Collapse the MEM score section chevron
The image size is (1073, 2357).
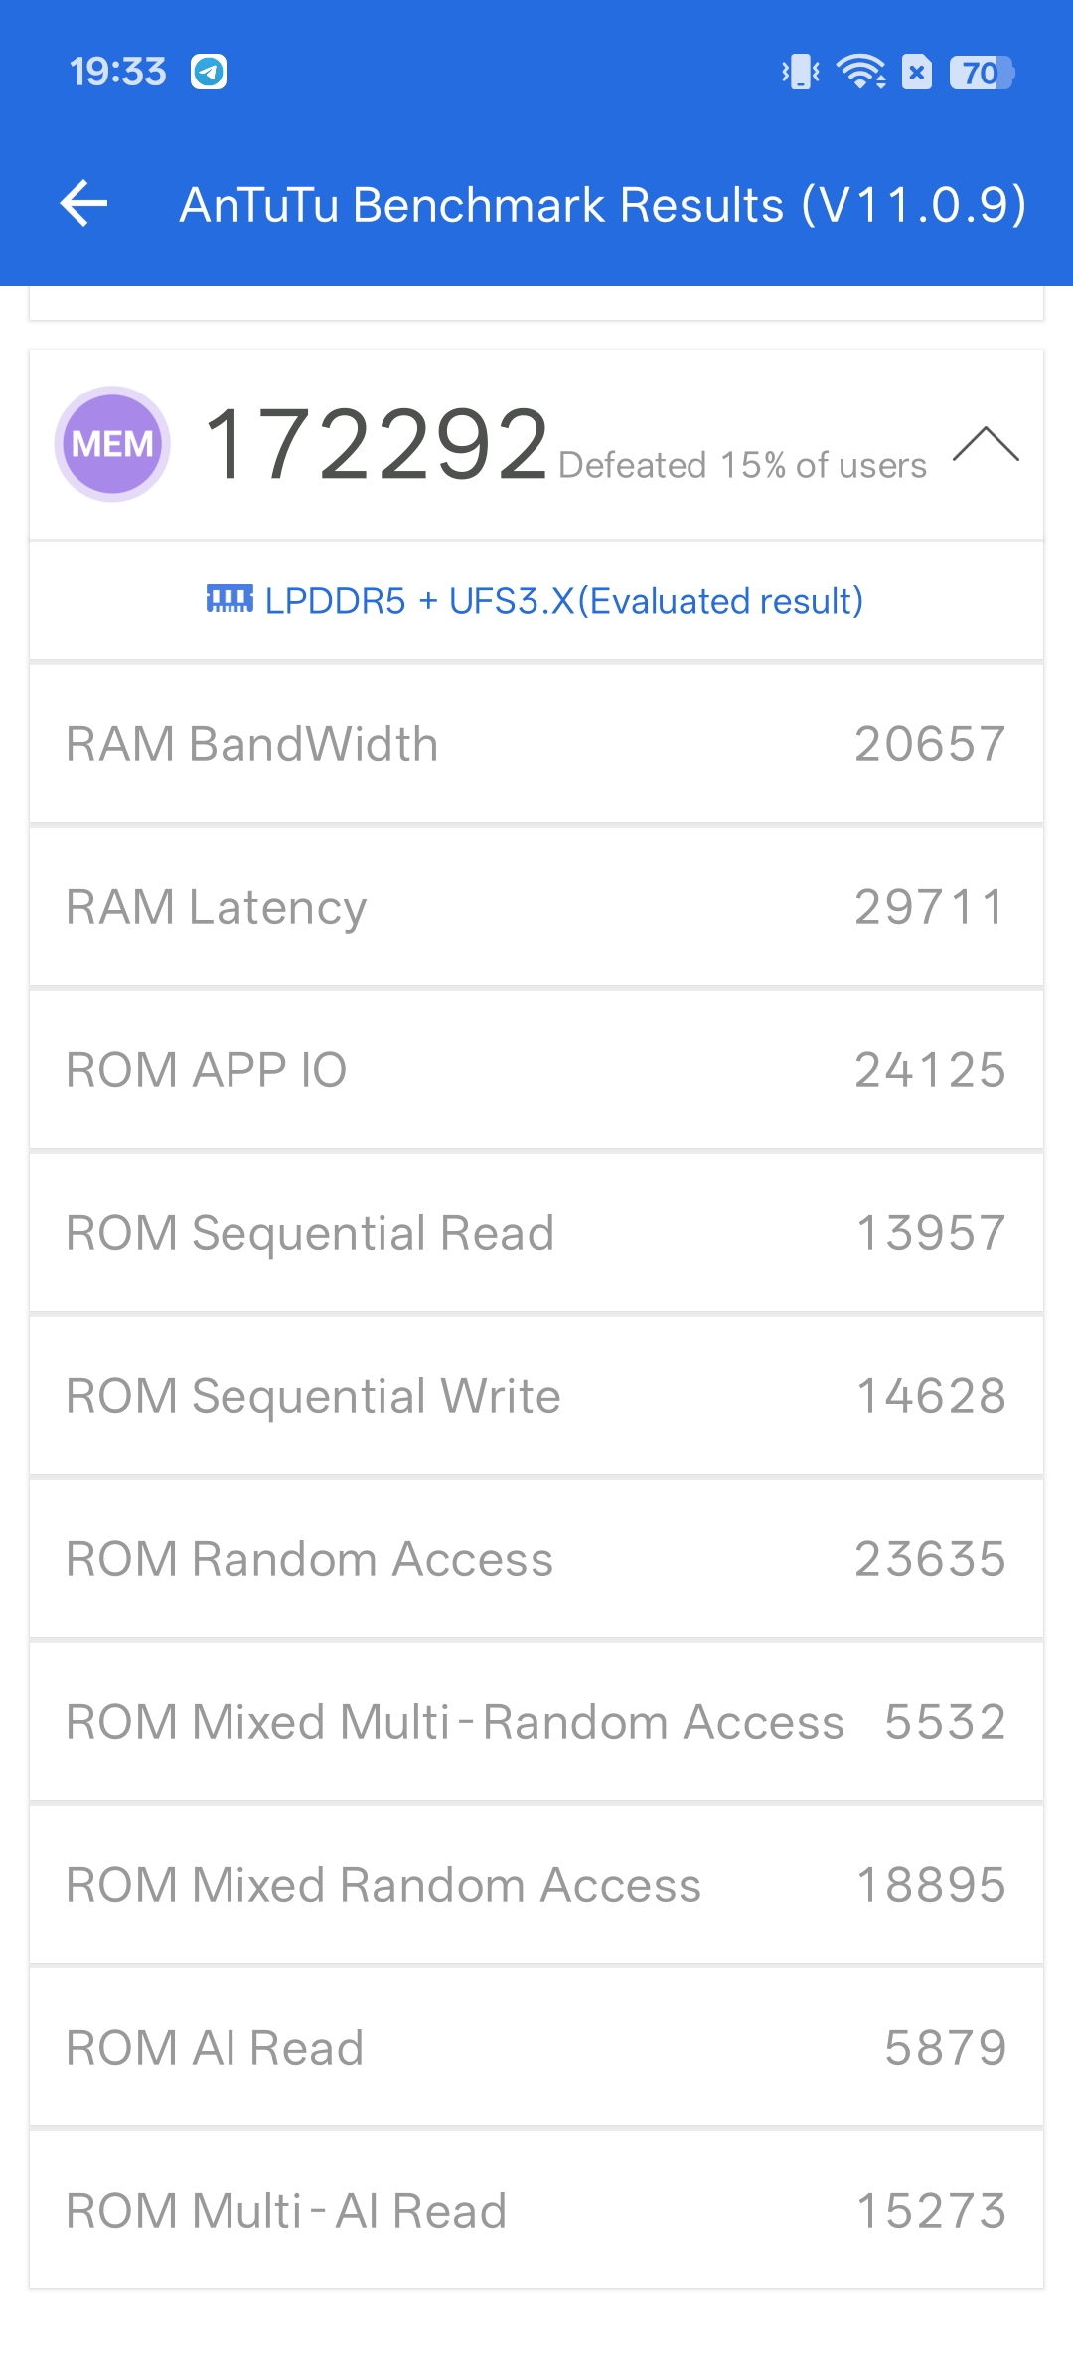tap(986, 444)
